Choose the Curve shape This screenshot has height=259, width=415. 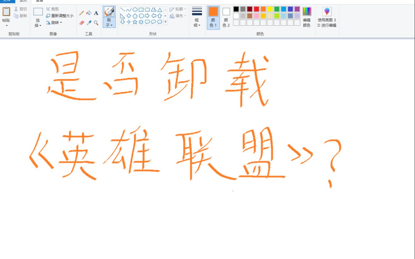129,10
